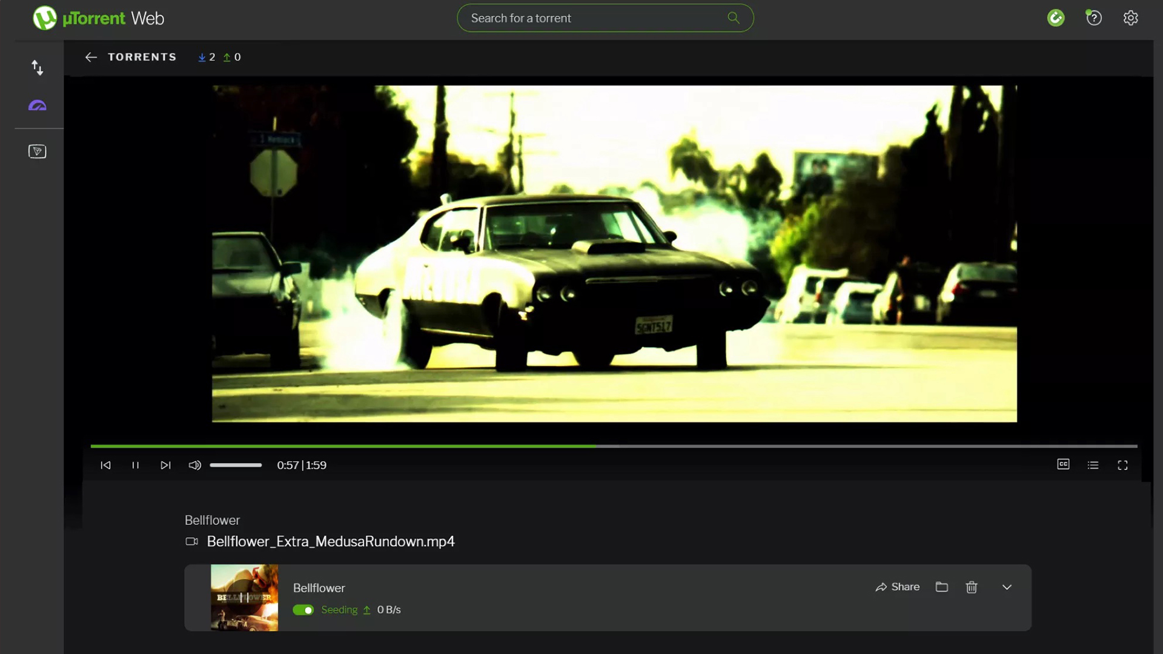Click the transfer/bandwidth monitor icon

37,68
